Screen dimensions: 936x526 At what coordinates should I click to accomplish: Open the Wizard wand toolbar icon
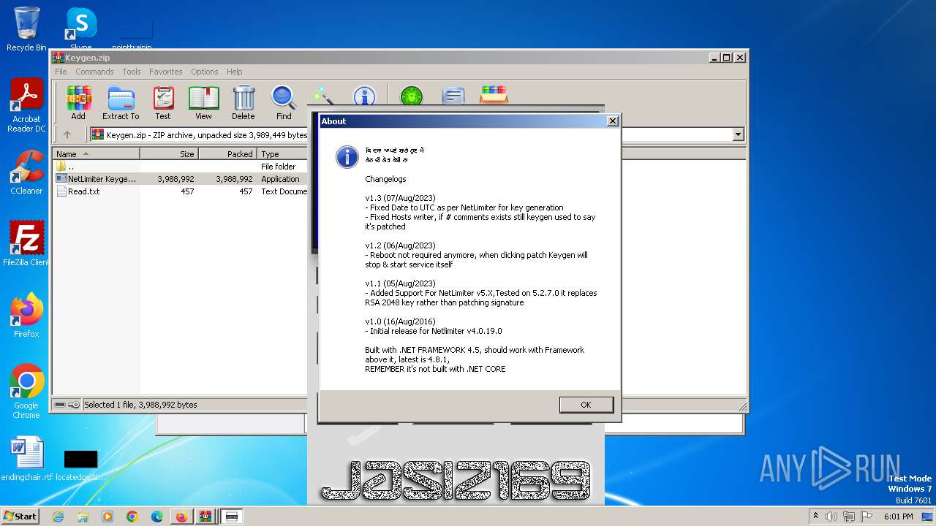323,96
